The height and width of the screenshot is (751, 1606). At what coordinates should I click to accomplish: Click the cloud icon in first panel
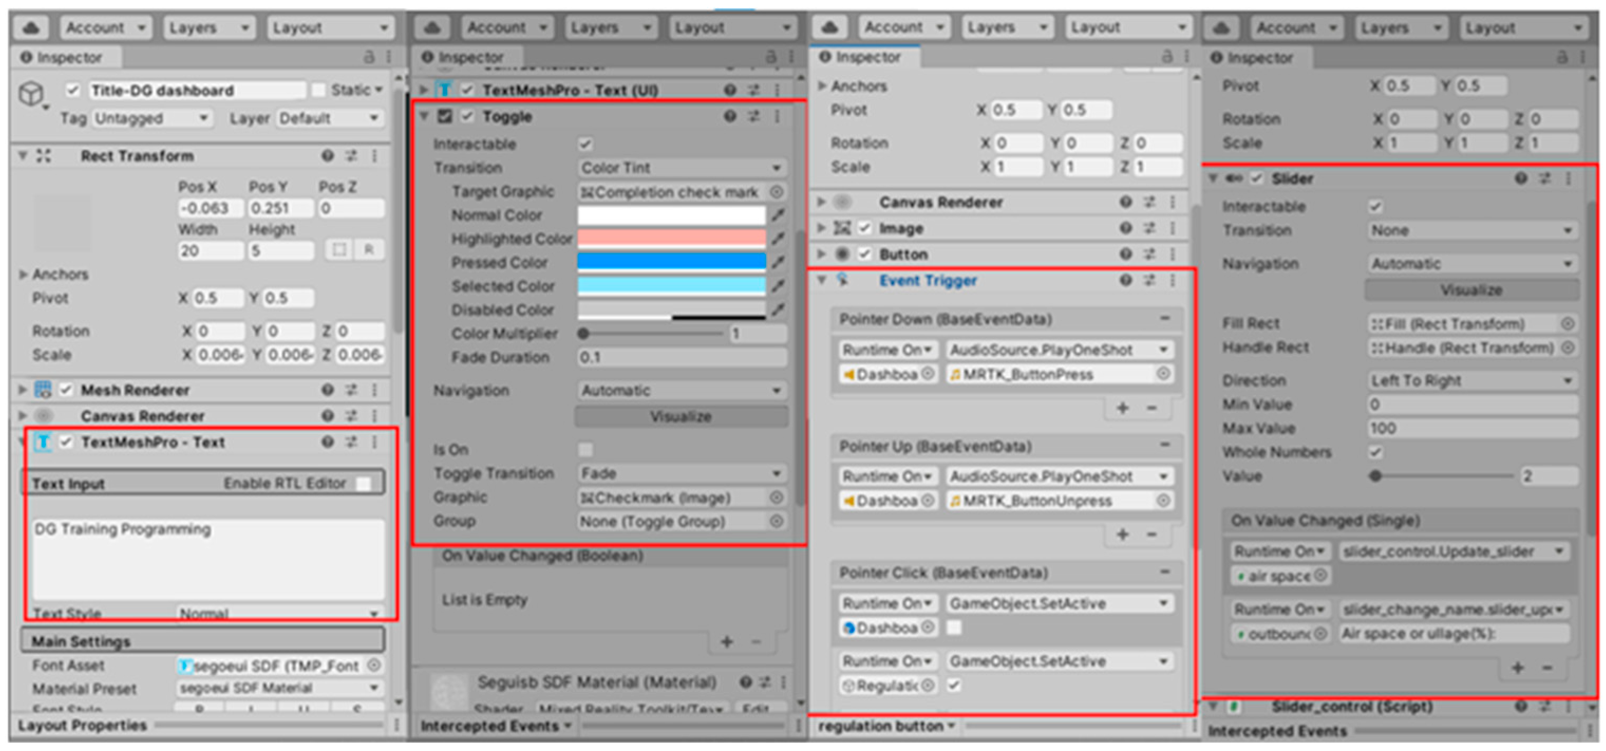pos(31,28)
